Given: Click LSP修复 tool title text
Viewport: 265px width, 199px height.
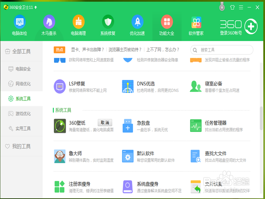Looking at the screenshot, I should [77, 84].
